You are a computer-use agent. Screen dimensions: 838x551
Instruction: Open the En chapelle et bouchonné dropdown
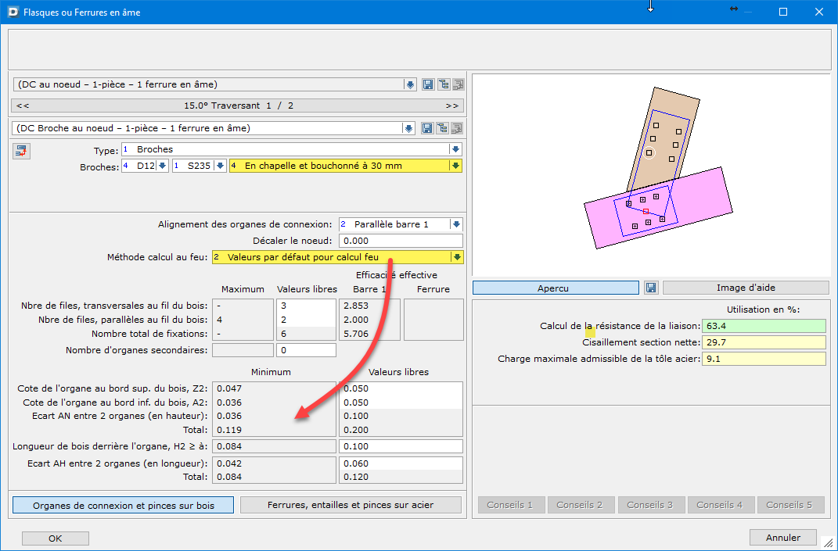point(455,166)
